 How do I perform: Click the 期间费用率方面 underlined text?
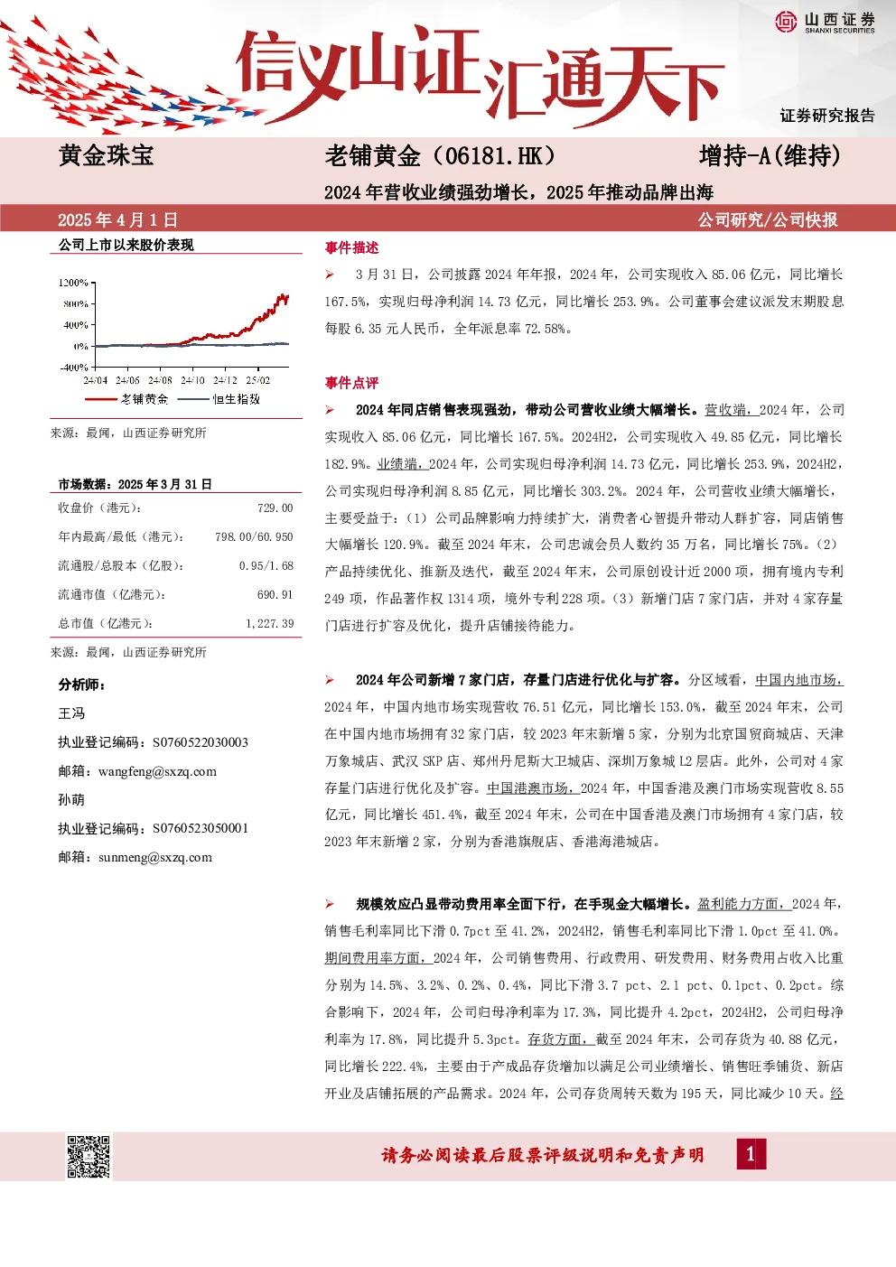coord(378,958)
